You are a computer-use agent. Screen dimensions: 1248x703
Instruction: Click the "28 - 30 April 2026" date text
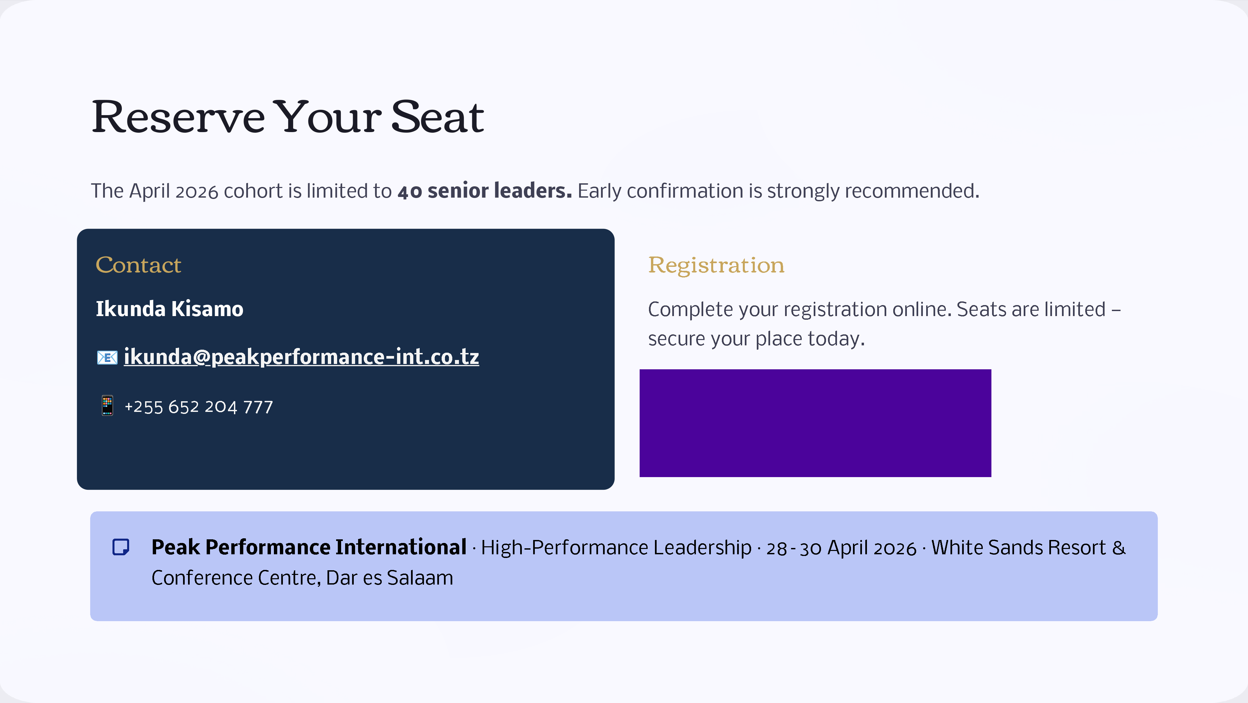pos(841,548)
